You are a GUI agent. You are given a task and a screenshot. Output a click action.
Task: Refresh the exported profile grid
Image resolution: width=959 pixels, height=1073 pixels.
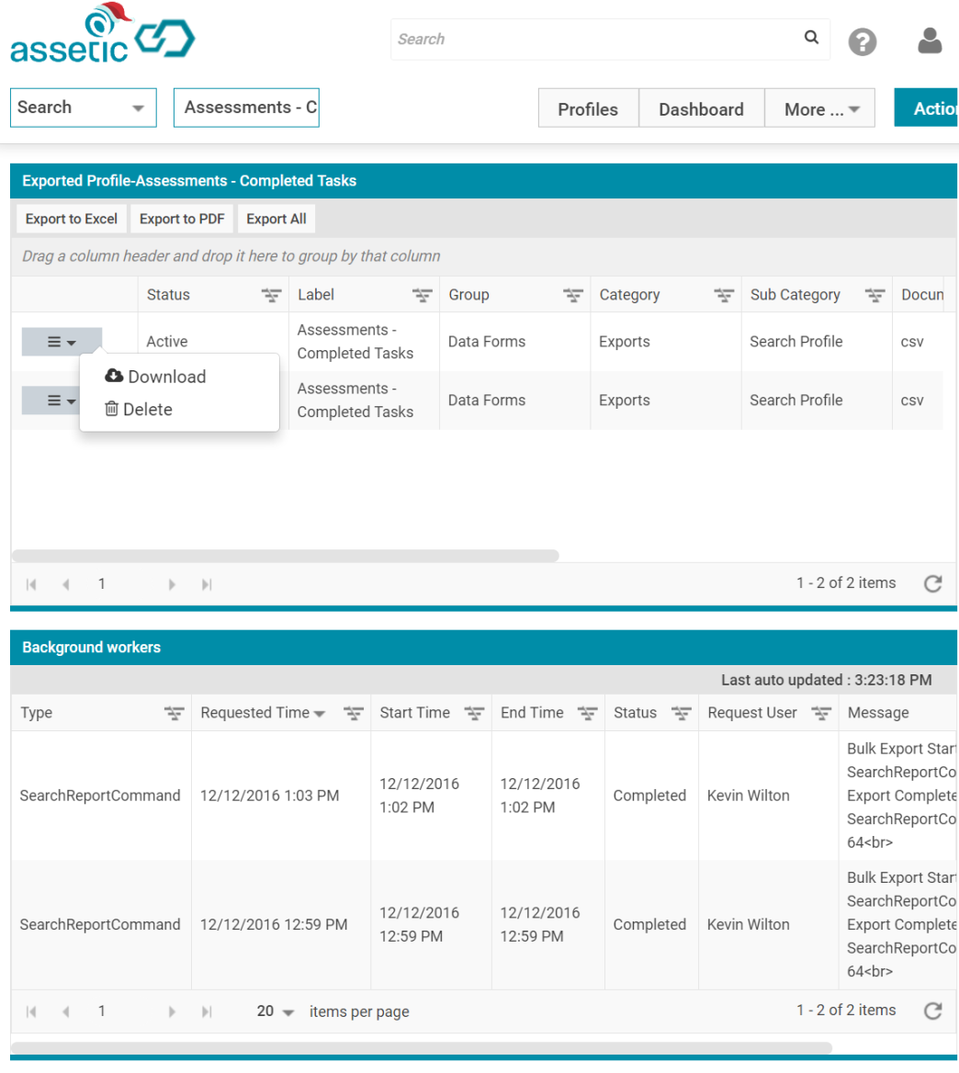pyautogui.click(x=933, y=583)
